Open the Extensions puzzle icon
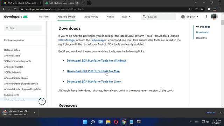 coord(209,9)
